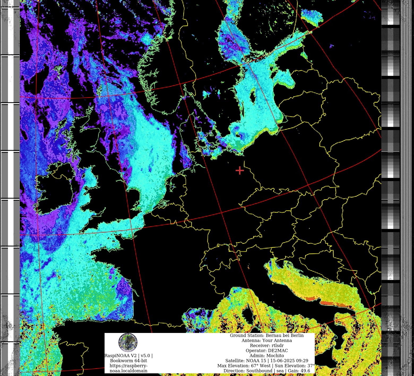Click the red cross ground station marker

point(240,170)
